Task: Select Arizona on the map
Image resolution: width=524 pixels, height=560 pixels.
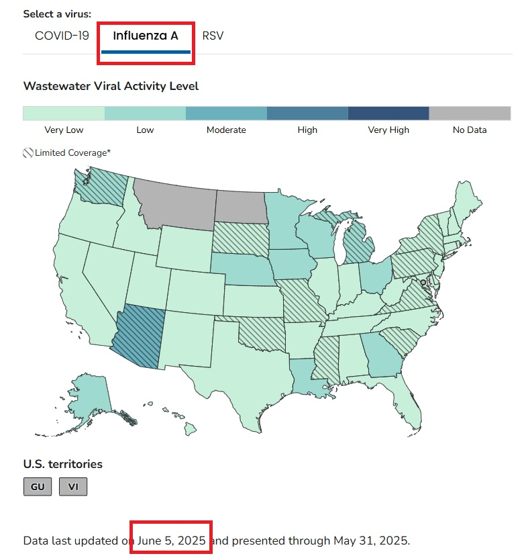Action: (x=139, y=336)
